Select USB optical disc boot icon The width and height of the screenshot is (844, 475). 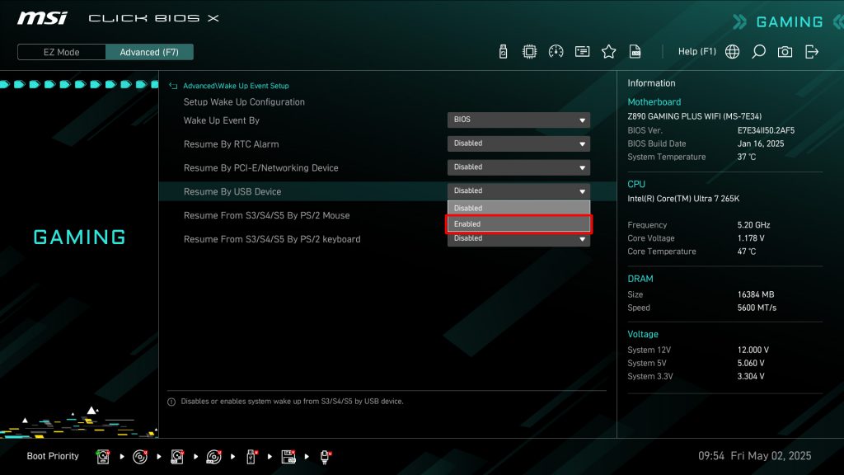[213, 457]
